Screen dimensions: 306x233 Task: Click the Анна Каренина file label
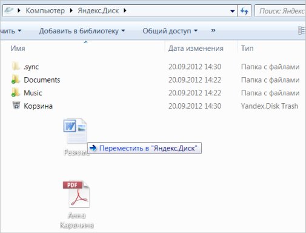(77, 220)
